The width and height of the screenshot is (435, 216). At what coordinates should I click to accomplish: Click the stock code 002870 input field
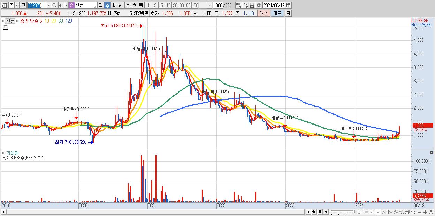36,5
